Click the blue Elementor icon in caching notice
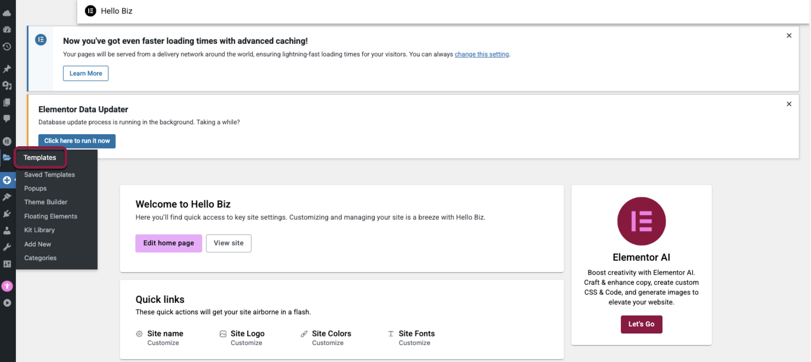This screenshot has width=811, height=362. 41,40
